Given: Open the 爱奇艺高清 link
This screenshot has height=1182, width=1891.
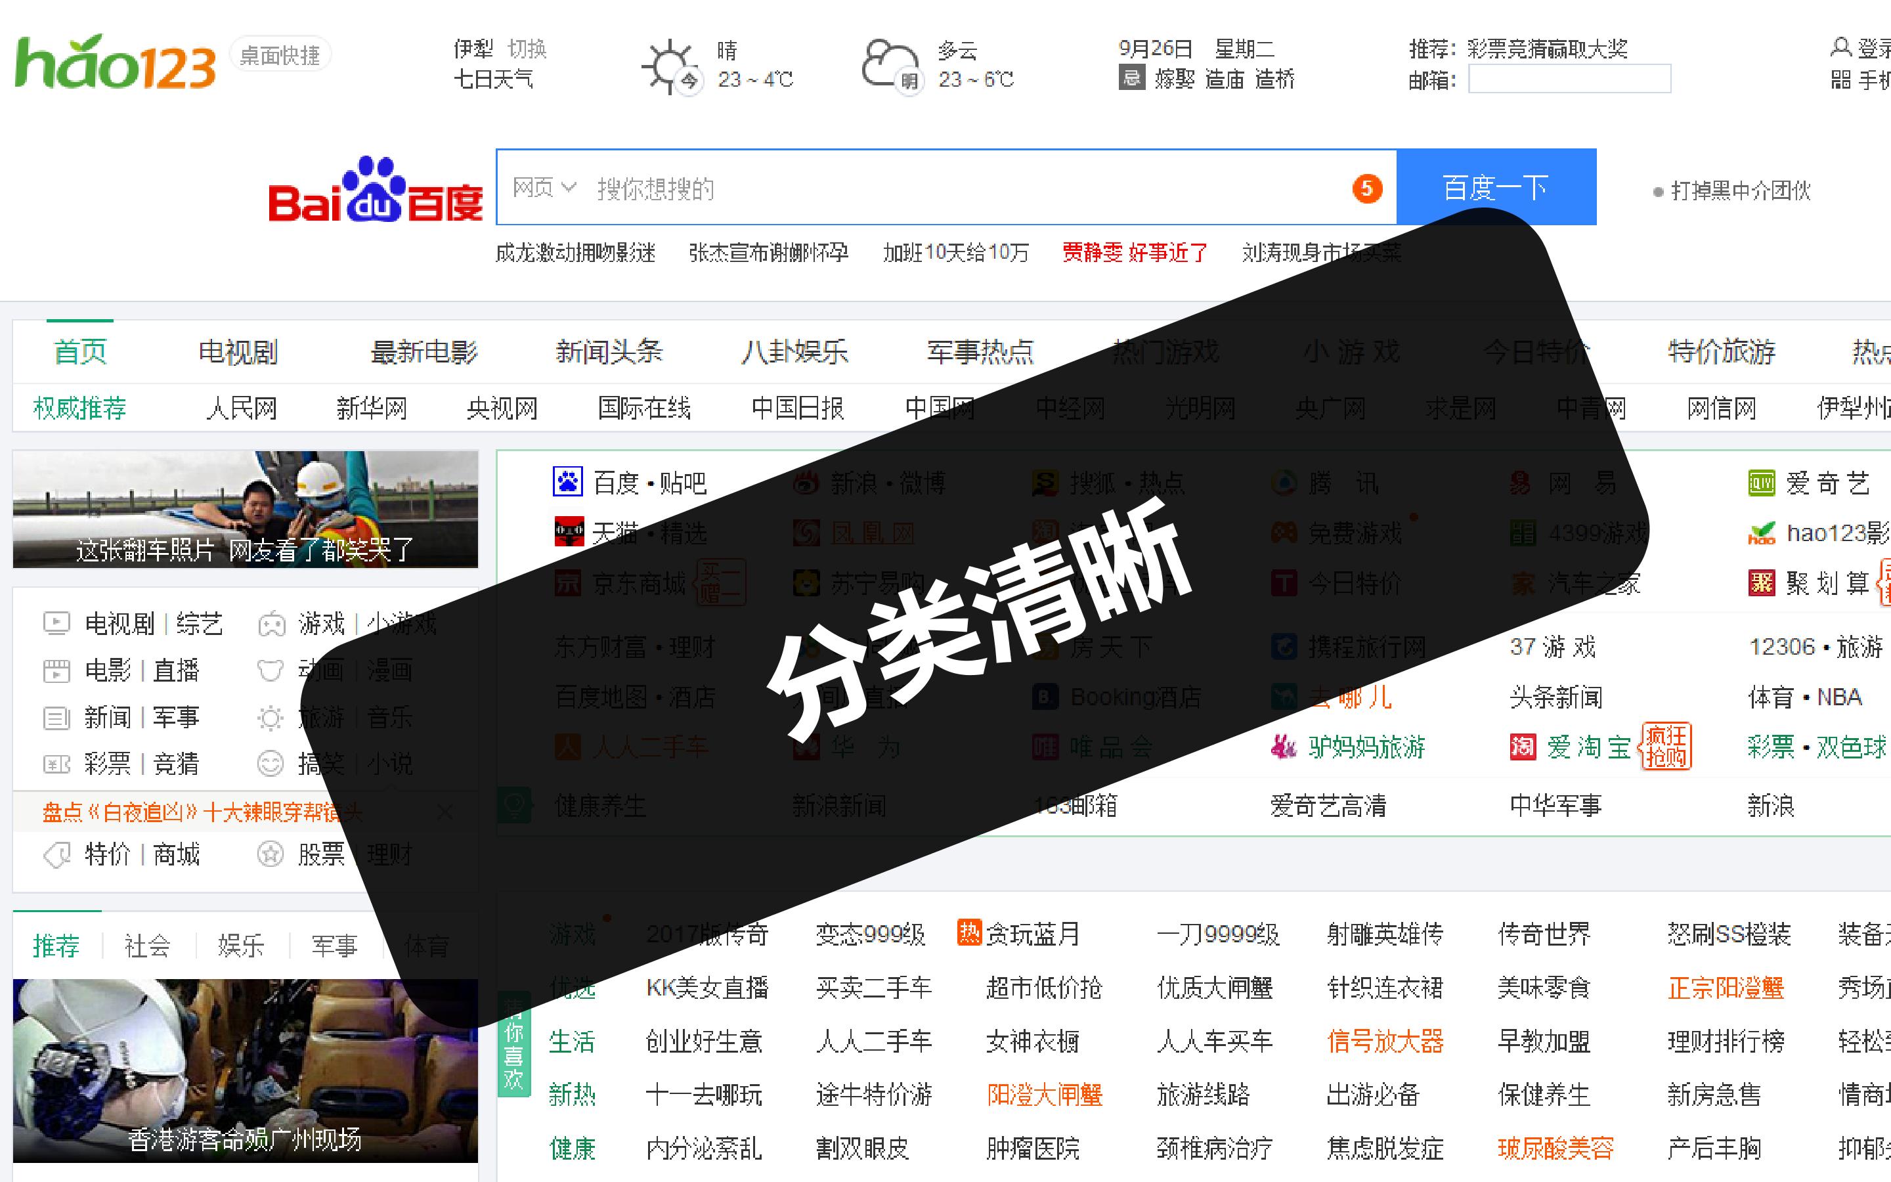Looking at the screenshot, I should pos(1328,805).
